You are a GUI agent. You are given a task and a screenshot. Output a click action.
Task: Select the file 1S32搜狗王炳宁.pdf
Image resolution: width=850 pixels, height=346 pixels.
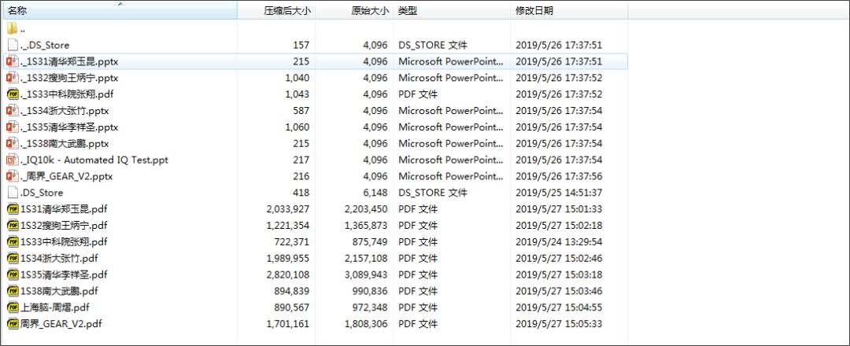(61, 226)
